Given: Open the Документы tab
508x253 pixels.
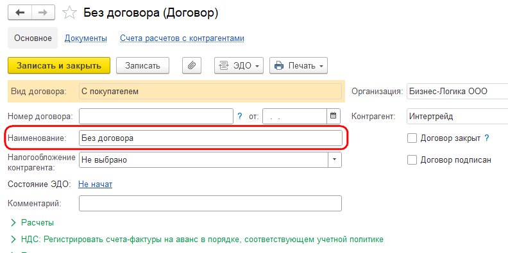Looking at the screenshot, I should 86,38.
